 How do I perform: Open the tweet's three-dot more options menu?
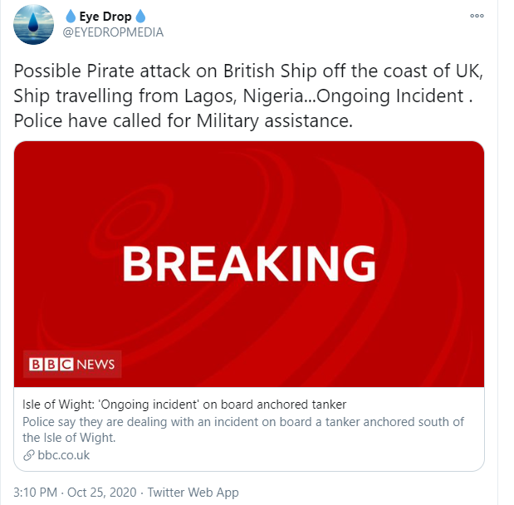(x=477, y=16)
